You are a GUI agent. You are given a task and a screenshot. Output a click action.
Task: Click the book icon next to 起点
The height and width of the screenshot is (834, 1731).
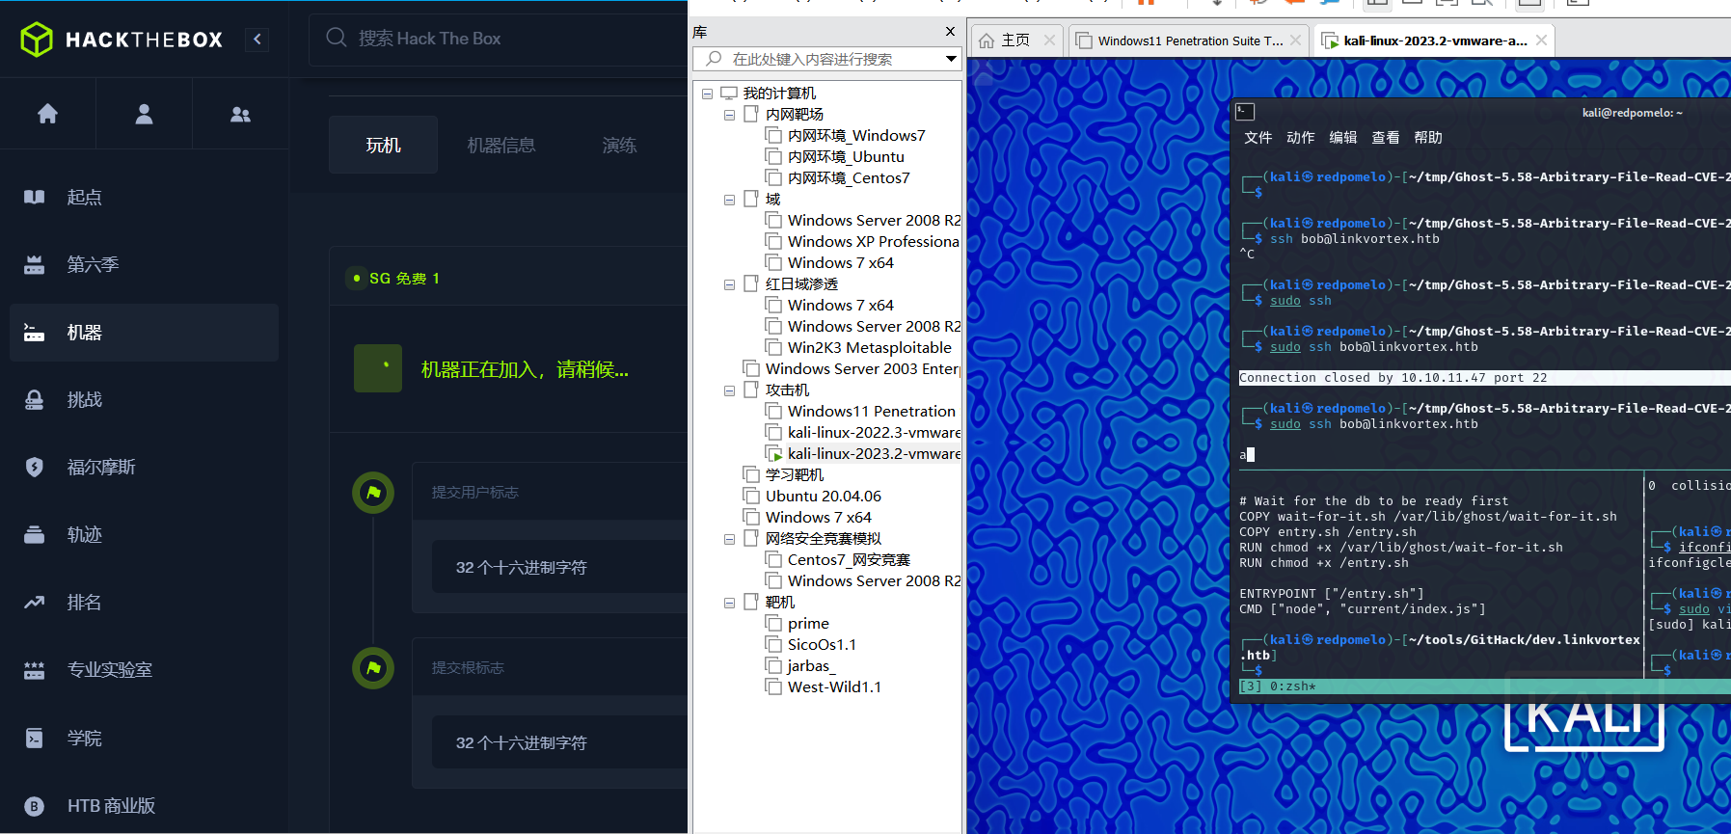pos(34,197)
